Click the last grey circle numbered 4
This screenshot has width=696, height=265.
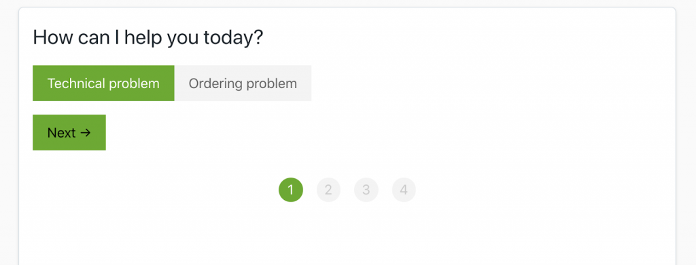pyautogui.click(x=404, y=190)
